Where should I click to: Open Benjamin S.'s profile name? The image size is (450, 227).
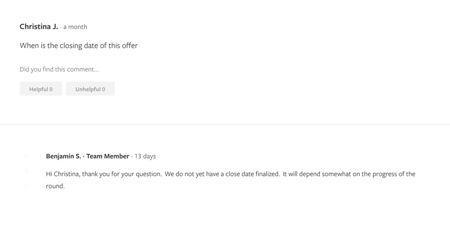click(63, 156)
